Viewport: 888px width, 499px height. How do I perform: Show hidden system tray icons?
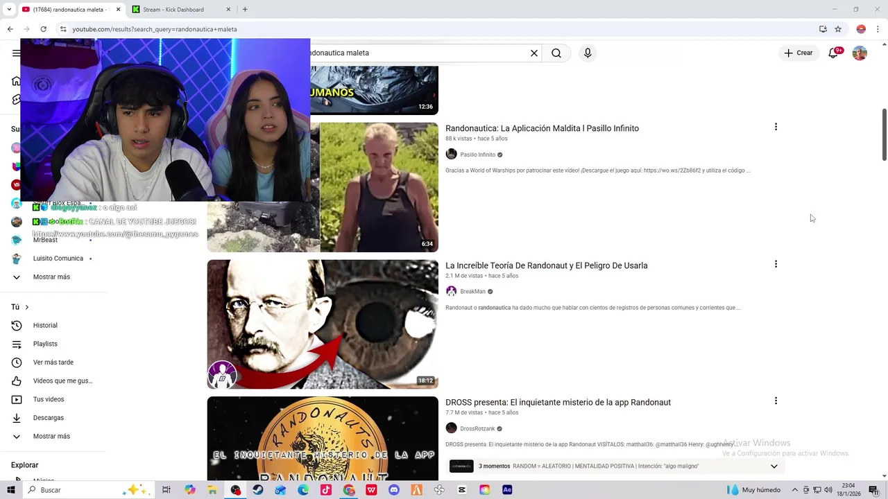(x=796, y=490)
